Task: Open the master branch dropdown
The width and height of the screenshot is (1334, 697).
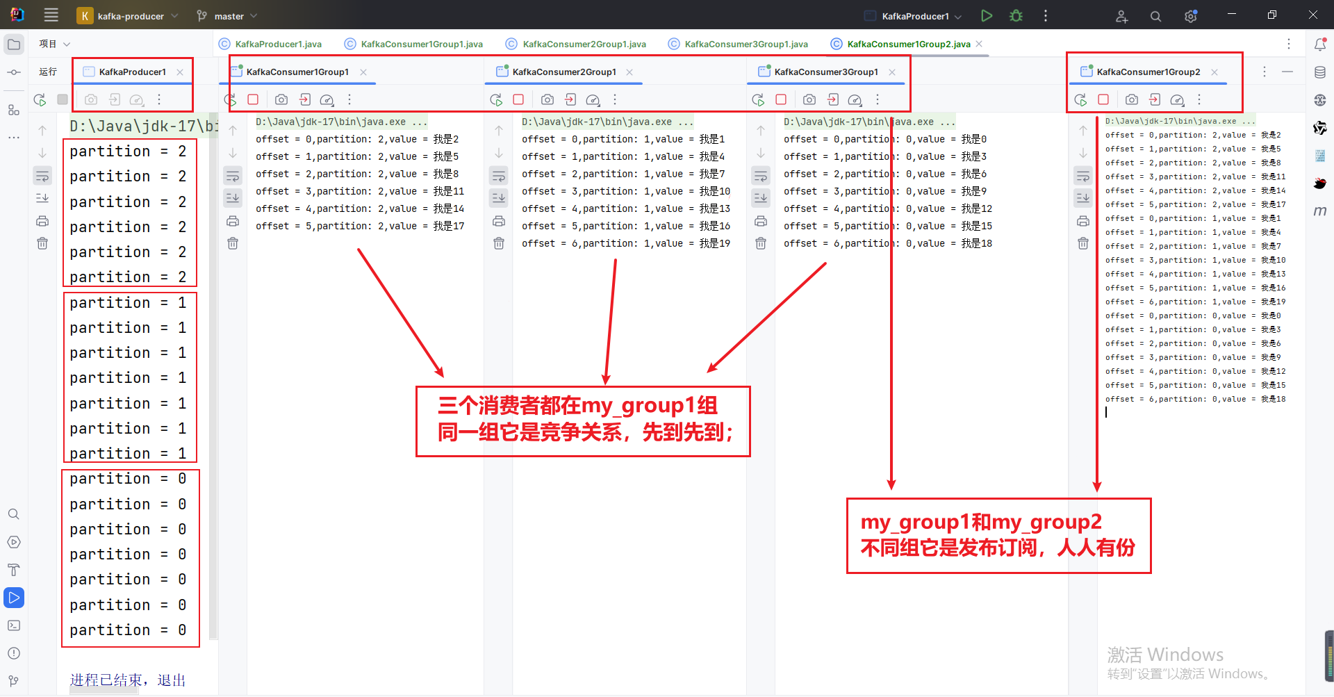Action: click(x=227, y=15)
